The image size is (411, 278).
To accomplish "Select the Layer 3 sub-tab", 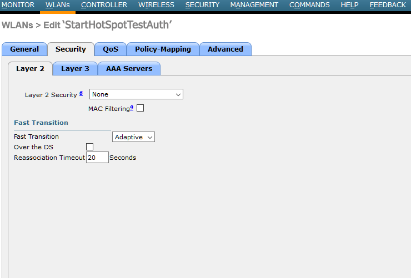I will (x=75, y=69).
